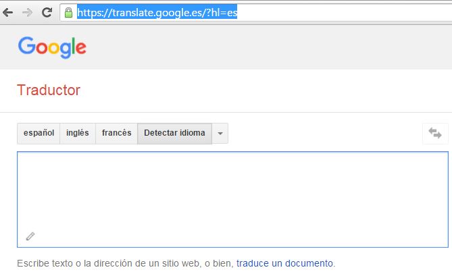452x274 pixels.
Task: Open handwriting input pencil icon
Action: click(x=30, y=236)
